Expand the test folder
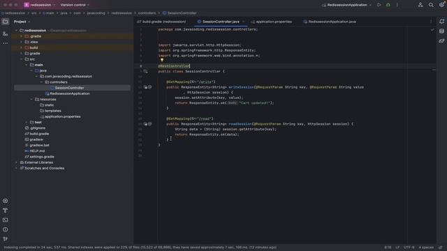 tap(27, 123)
